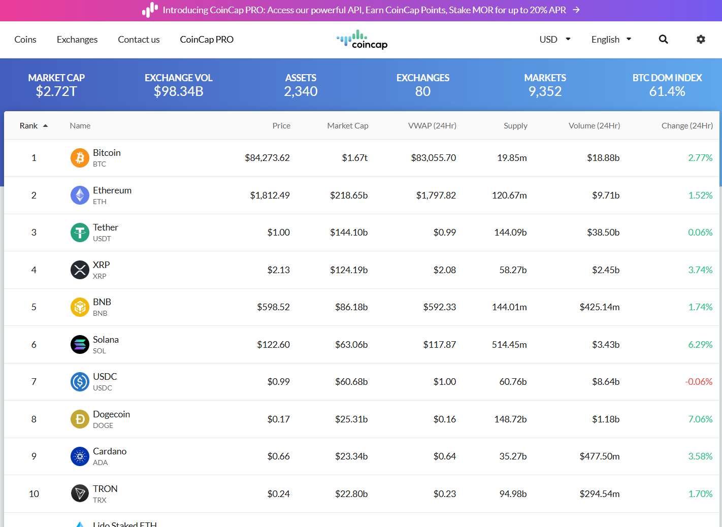This screenshot has height=527, width=722.
Task: Open the English language dropdown
Action: pos(611,40)
